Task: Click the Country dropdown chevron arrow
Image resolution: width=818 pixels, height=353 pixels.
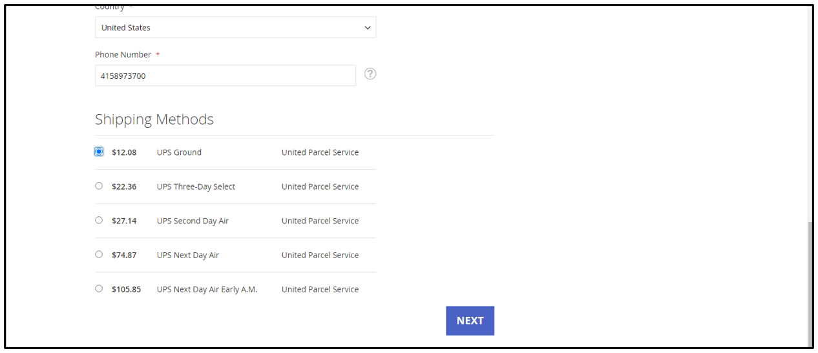Action: coord(368,28)
